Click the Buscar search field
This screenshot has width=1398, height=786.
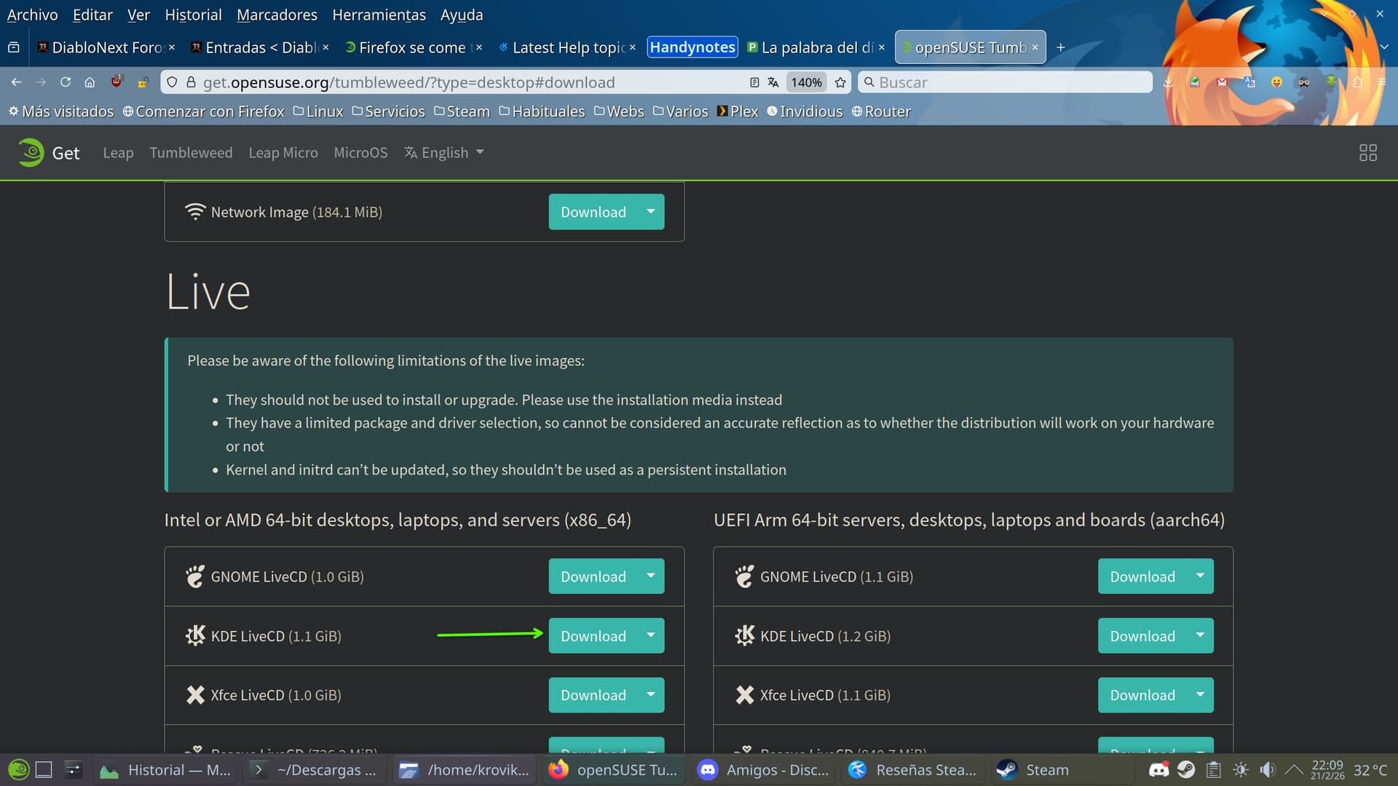tap(1005, 82)
